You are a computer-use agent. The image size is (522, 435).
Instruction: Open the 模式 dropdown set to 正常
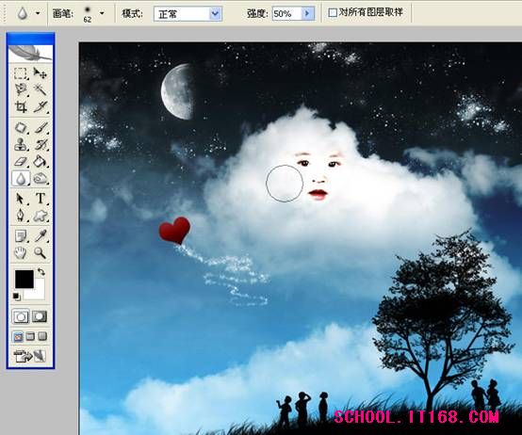point(188,14)
